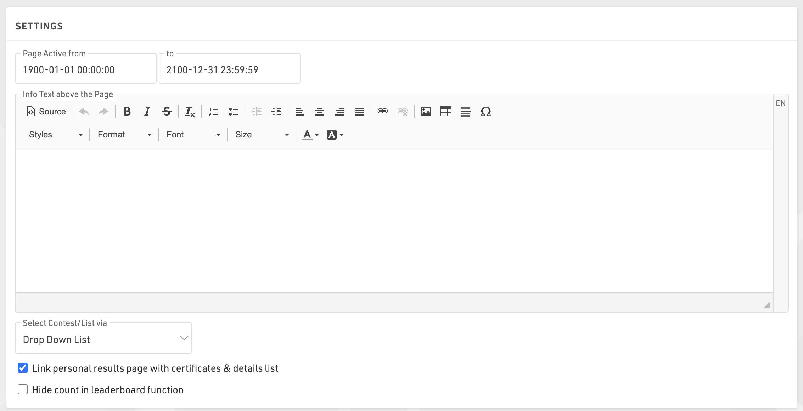Open the Styles dropdown
Viewport: 803px width, 411px height.
(x=56, y=135)
